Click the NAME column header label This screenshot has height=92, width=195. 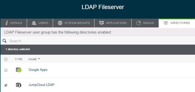tap(33, 59)
